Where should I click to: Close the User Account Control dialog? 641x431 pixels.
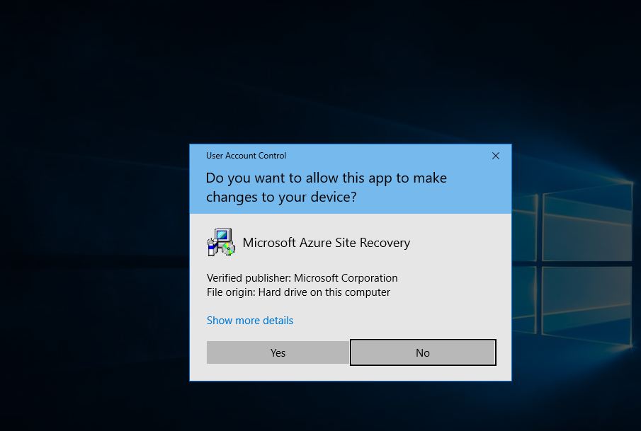496,156
